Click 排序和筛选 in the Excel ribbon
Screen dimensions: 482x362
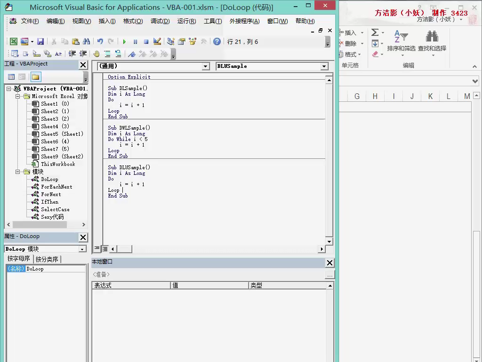click(x=401, y=43)
